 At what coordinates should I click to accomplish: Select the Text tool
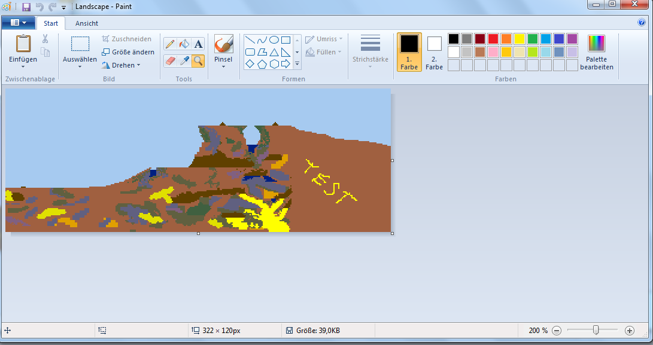(x=198, y=44)
